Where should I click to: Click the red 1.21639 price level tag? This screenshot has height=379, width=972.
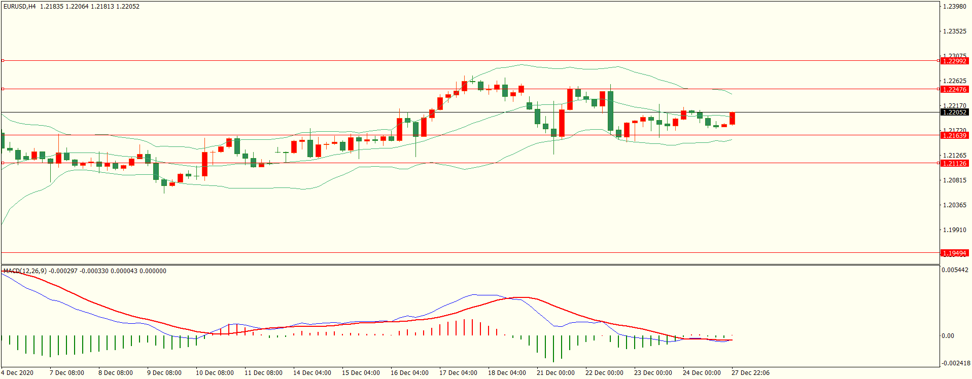(954, 136)
